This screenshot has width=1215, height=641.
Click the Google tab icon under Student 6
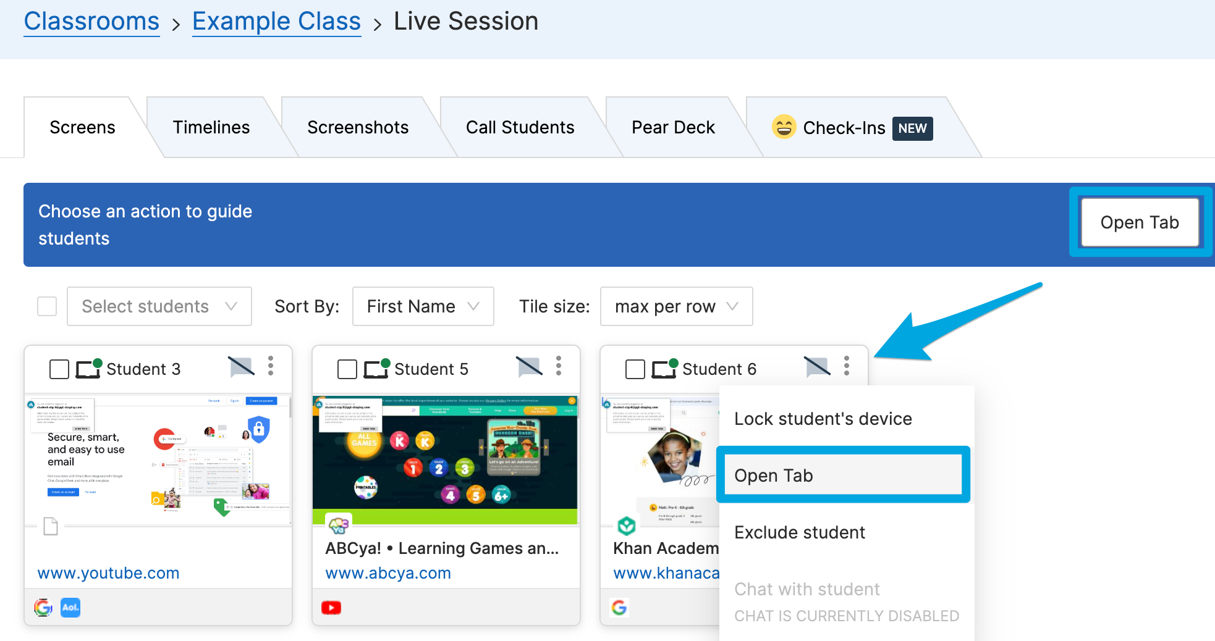(x=619, y=608)
